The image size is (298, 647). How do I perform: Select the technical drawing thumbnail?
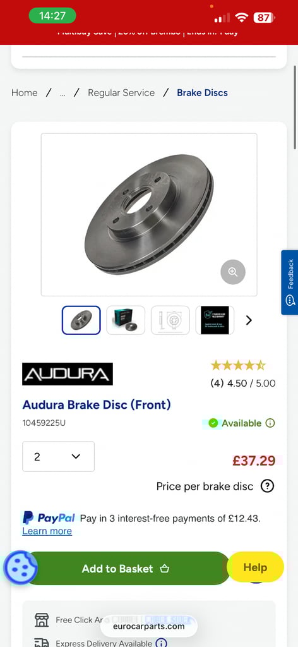pos(170,320)
